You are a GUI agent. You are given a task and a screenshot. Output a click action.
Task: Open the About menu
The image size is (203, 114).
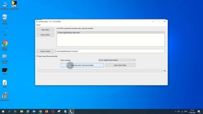[x=38, y=25]
